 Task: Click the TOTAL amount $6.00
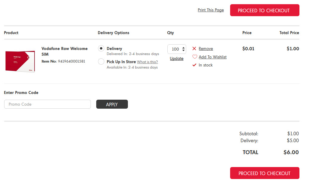[x=291, y=152]
